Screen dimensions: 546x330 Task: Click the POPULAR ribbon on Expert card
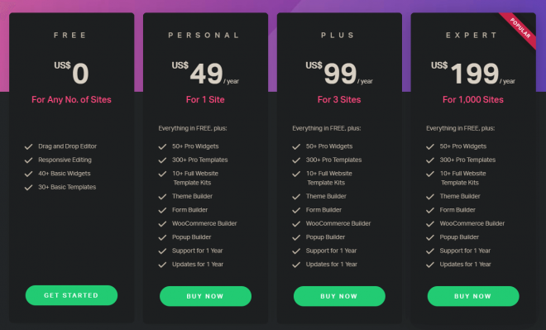tap(520, 29)
